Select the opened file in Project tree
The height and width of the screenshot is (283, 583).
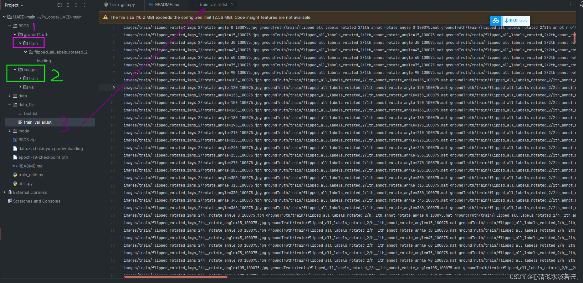pos(60,5)
